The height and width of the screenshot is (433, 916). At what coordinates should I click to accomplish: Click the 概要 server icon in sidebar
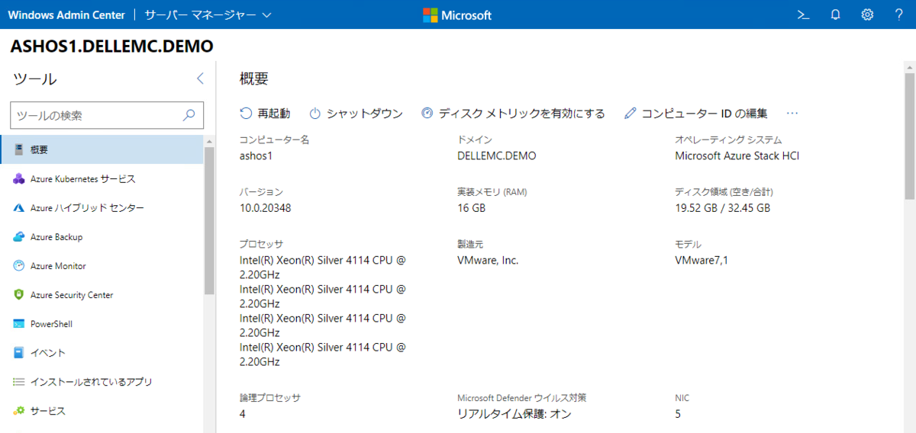point(19,149)
